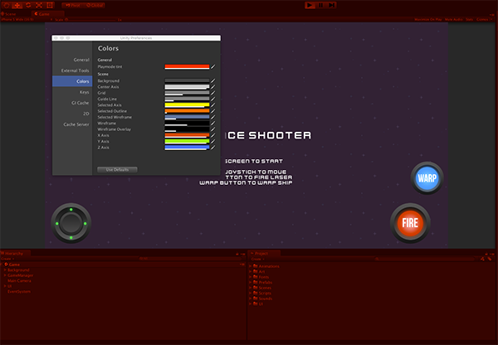This screenshot has height=345, width=498.
Task: Toggle Maximize On Play option
Action: point(428,19)
